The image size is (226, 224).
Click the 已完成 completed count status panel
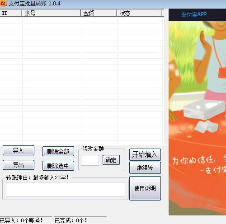coord(80,220)
